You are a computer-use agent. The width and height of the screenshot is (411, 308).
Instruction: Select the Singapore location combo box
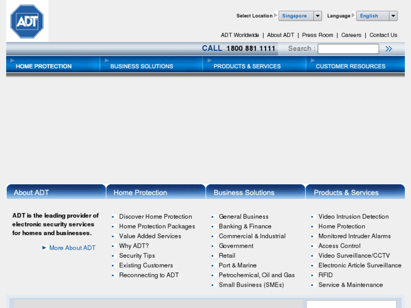click(x=300, y=16)
